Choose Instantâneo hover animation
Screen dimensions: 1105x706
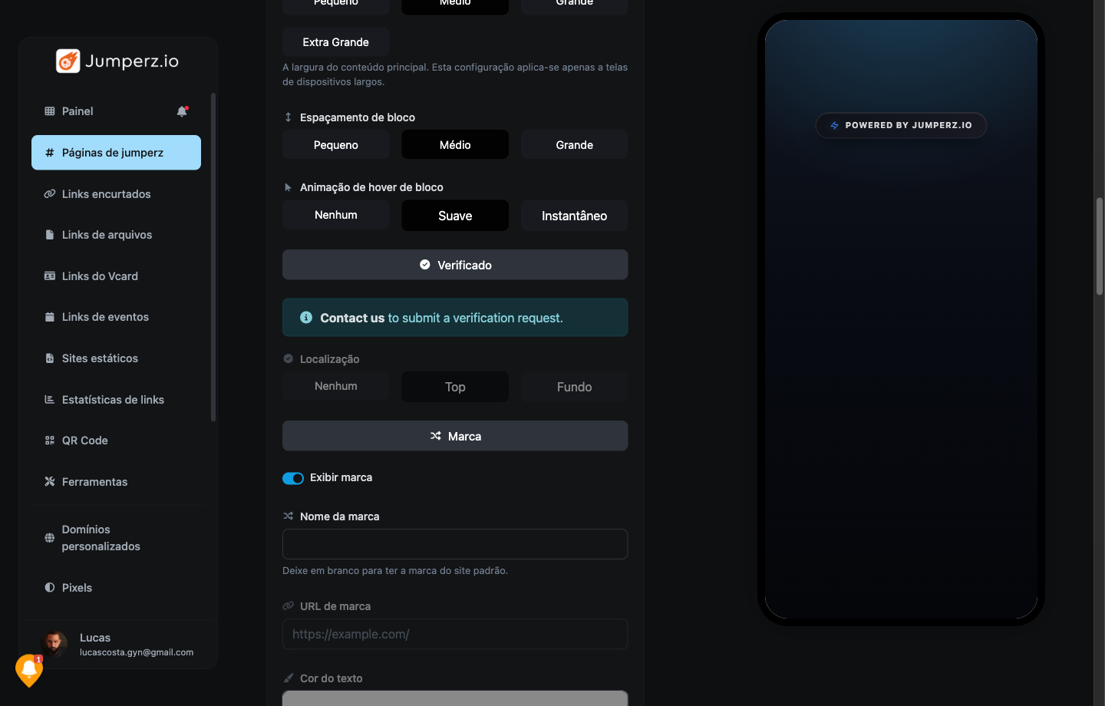(x=575, y=216)
